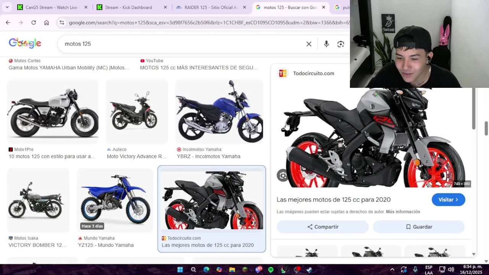Screen dimensions: 489x275
Task: Open the volume control in tray
Action: tap(451, 270)
